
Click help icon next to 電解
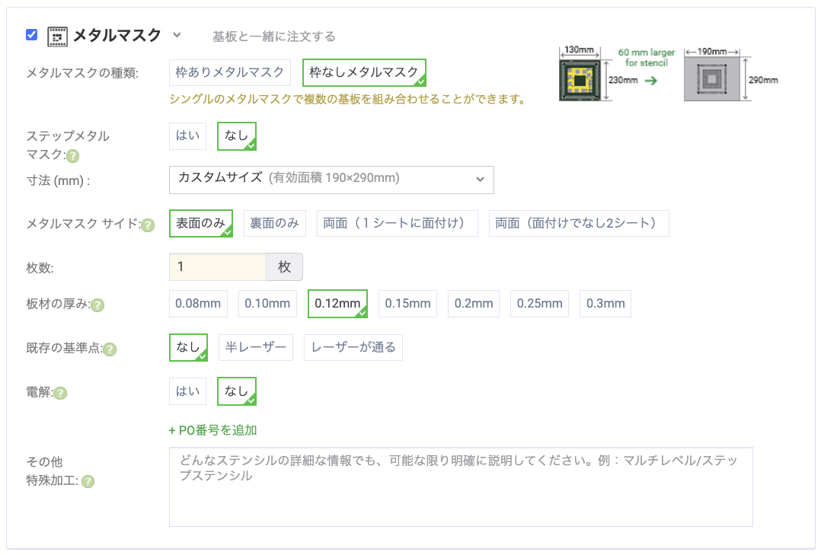(61, 393)
